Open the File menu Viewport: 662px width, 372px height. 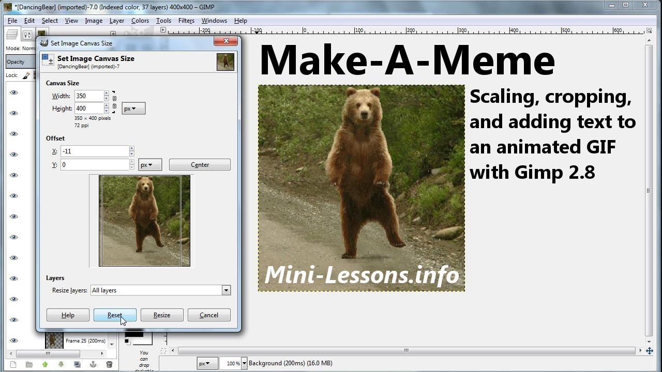tap(12, 21)
